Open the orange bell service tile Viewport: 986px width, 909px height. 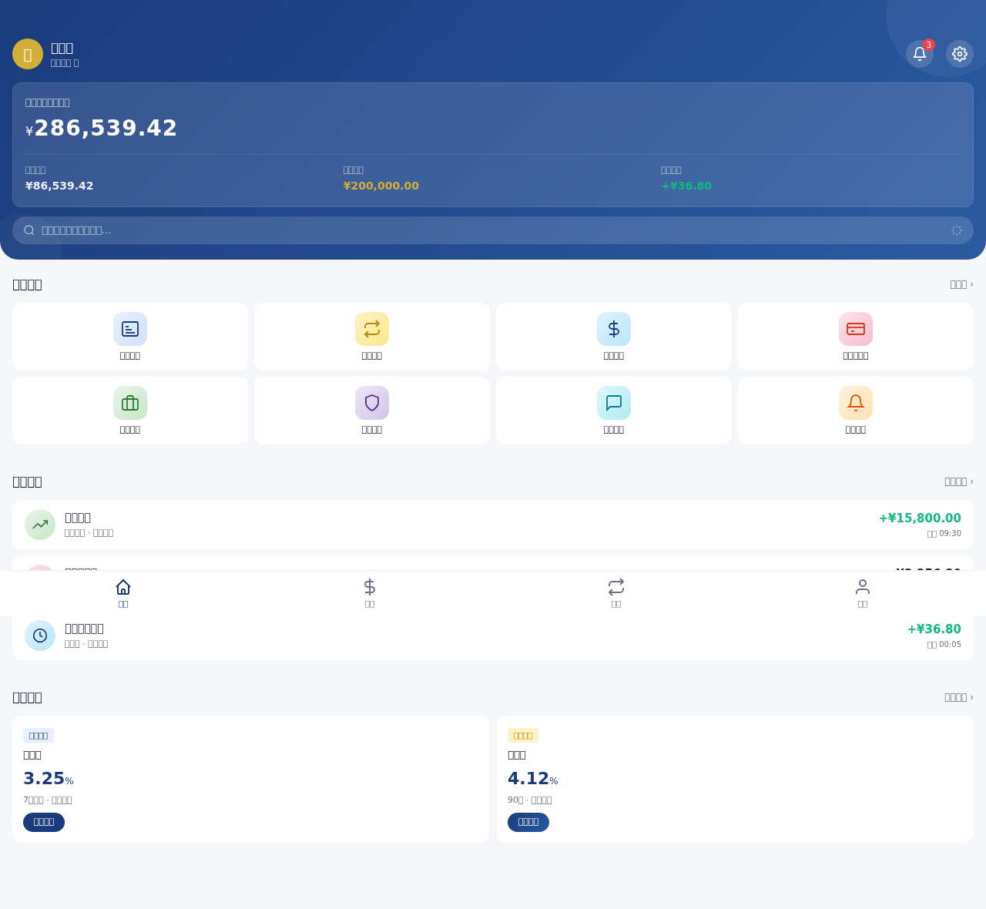pyautogui.click(x=856, y=411)
